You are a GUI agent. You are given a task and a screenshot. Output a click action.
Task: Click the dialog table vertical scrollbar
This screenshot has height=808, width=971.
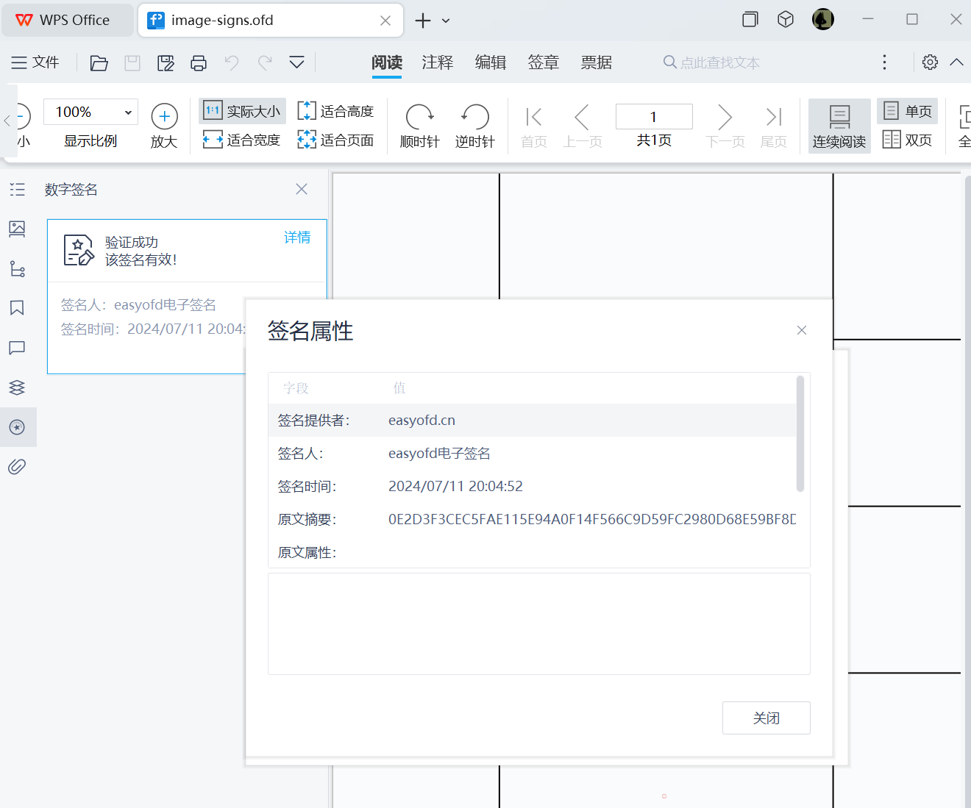click(800, 434)
